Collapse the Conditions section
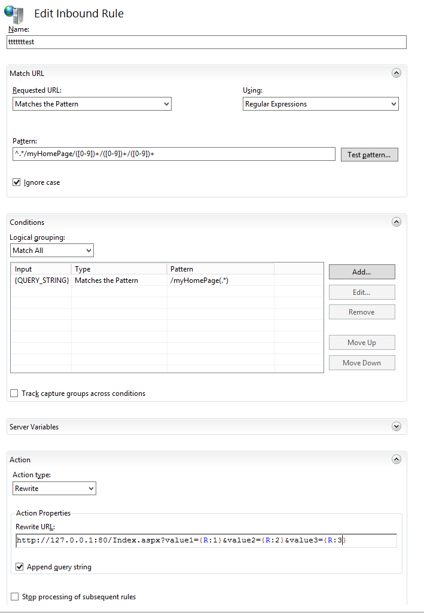The height and width of the screenshot is (613, 424). 396,222
